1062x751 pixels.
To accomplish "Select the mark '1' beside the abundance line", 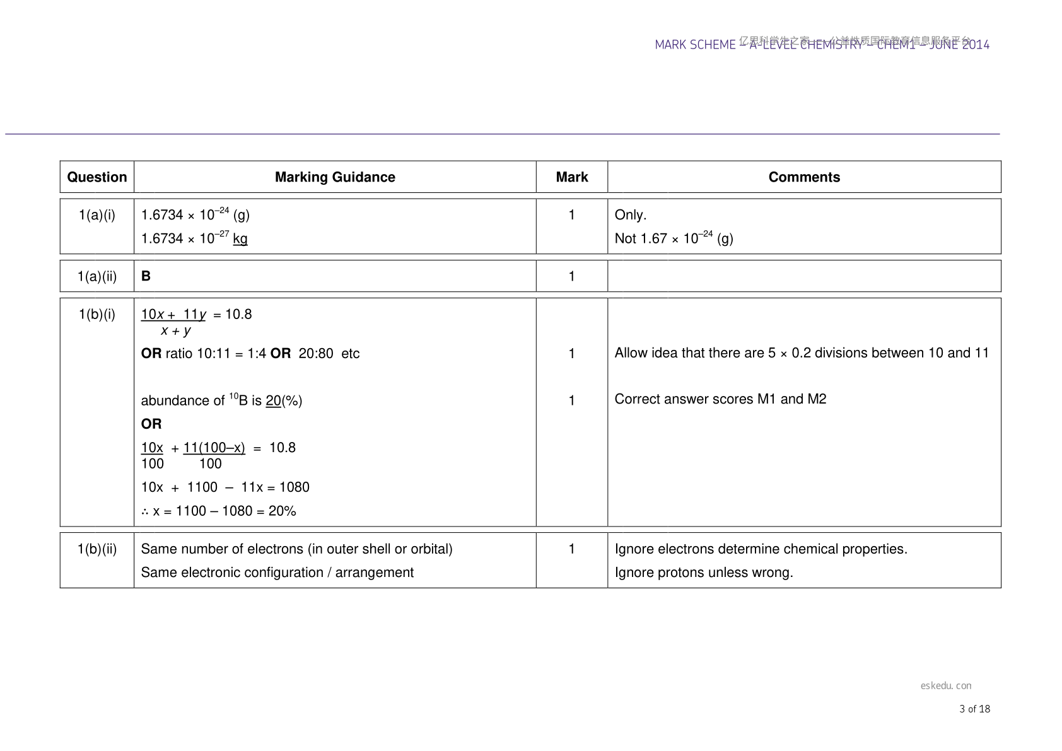I will pyautogui.click(x=572, y=400).
